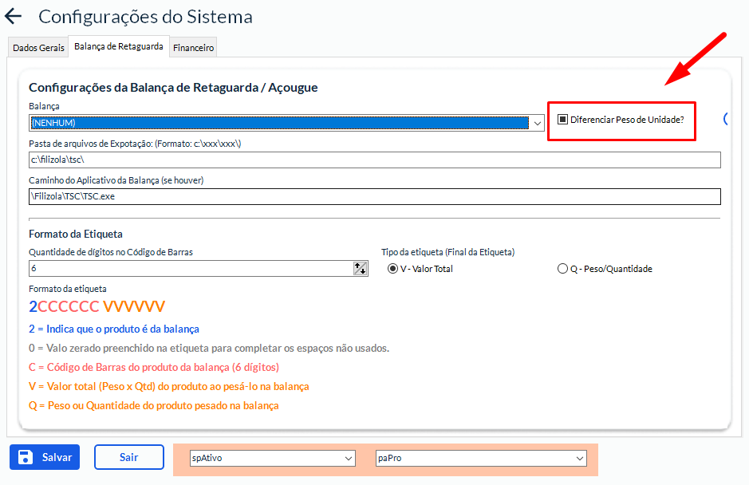Click the Quantidade de dígitos input field
The width and height of the screenshot is (749, 485).
[190, 269]
